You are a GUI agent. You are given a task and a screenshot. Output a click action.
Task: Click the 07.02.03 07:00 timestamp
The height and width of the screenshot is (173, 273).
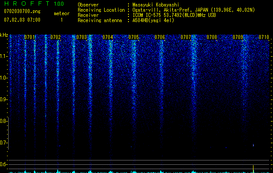[x=22, y=20]
